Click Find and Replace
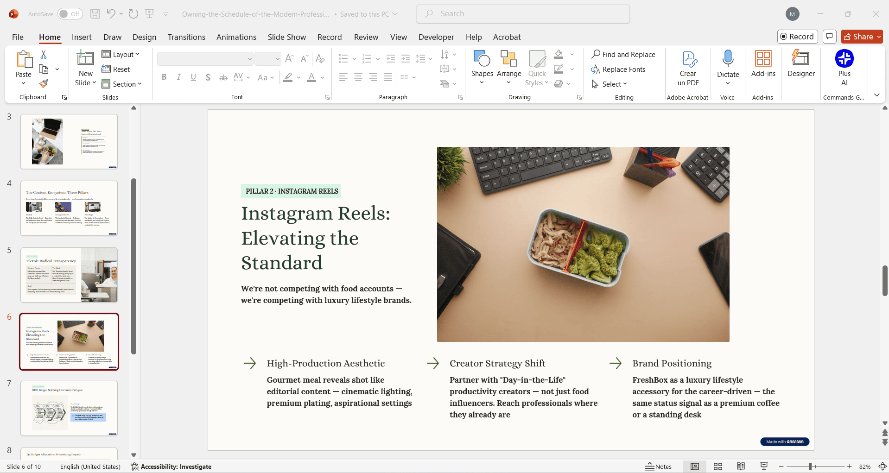Image resolution: width=889 pixels, height=473 pixels. [623, 55]
